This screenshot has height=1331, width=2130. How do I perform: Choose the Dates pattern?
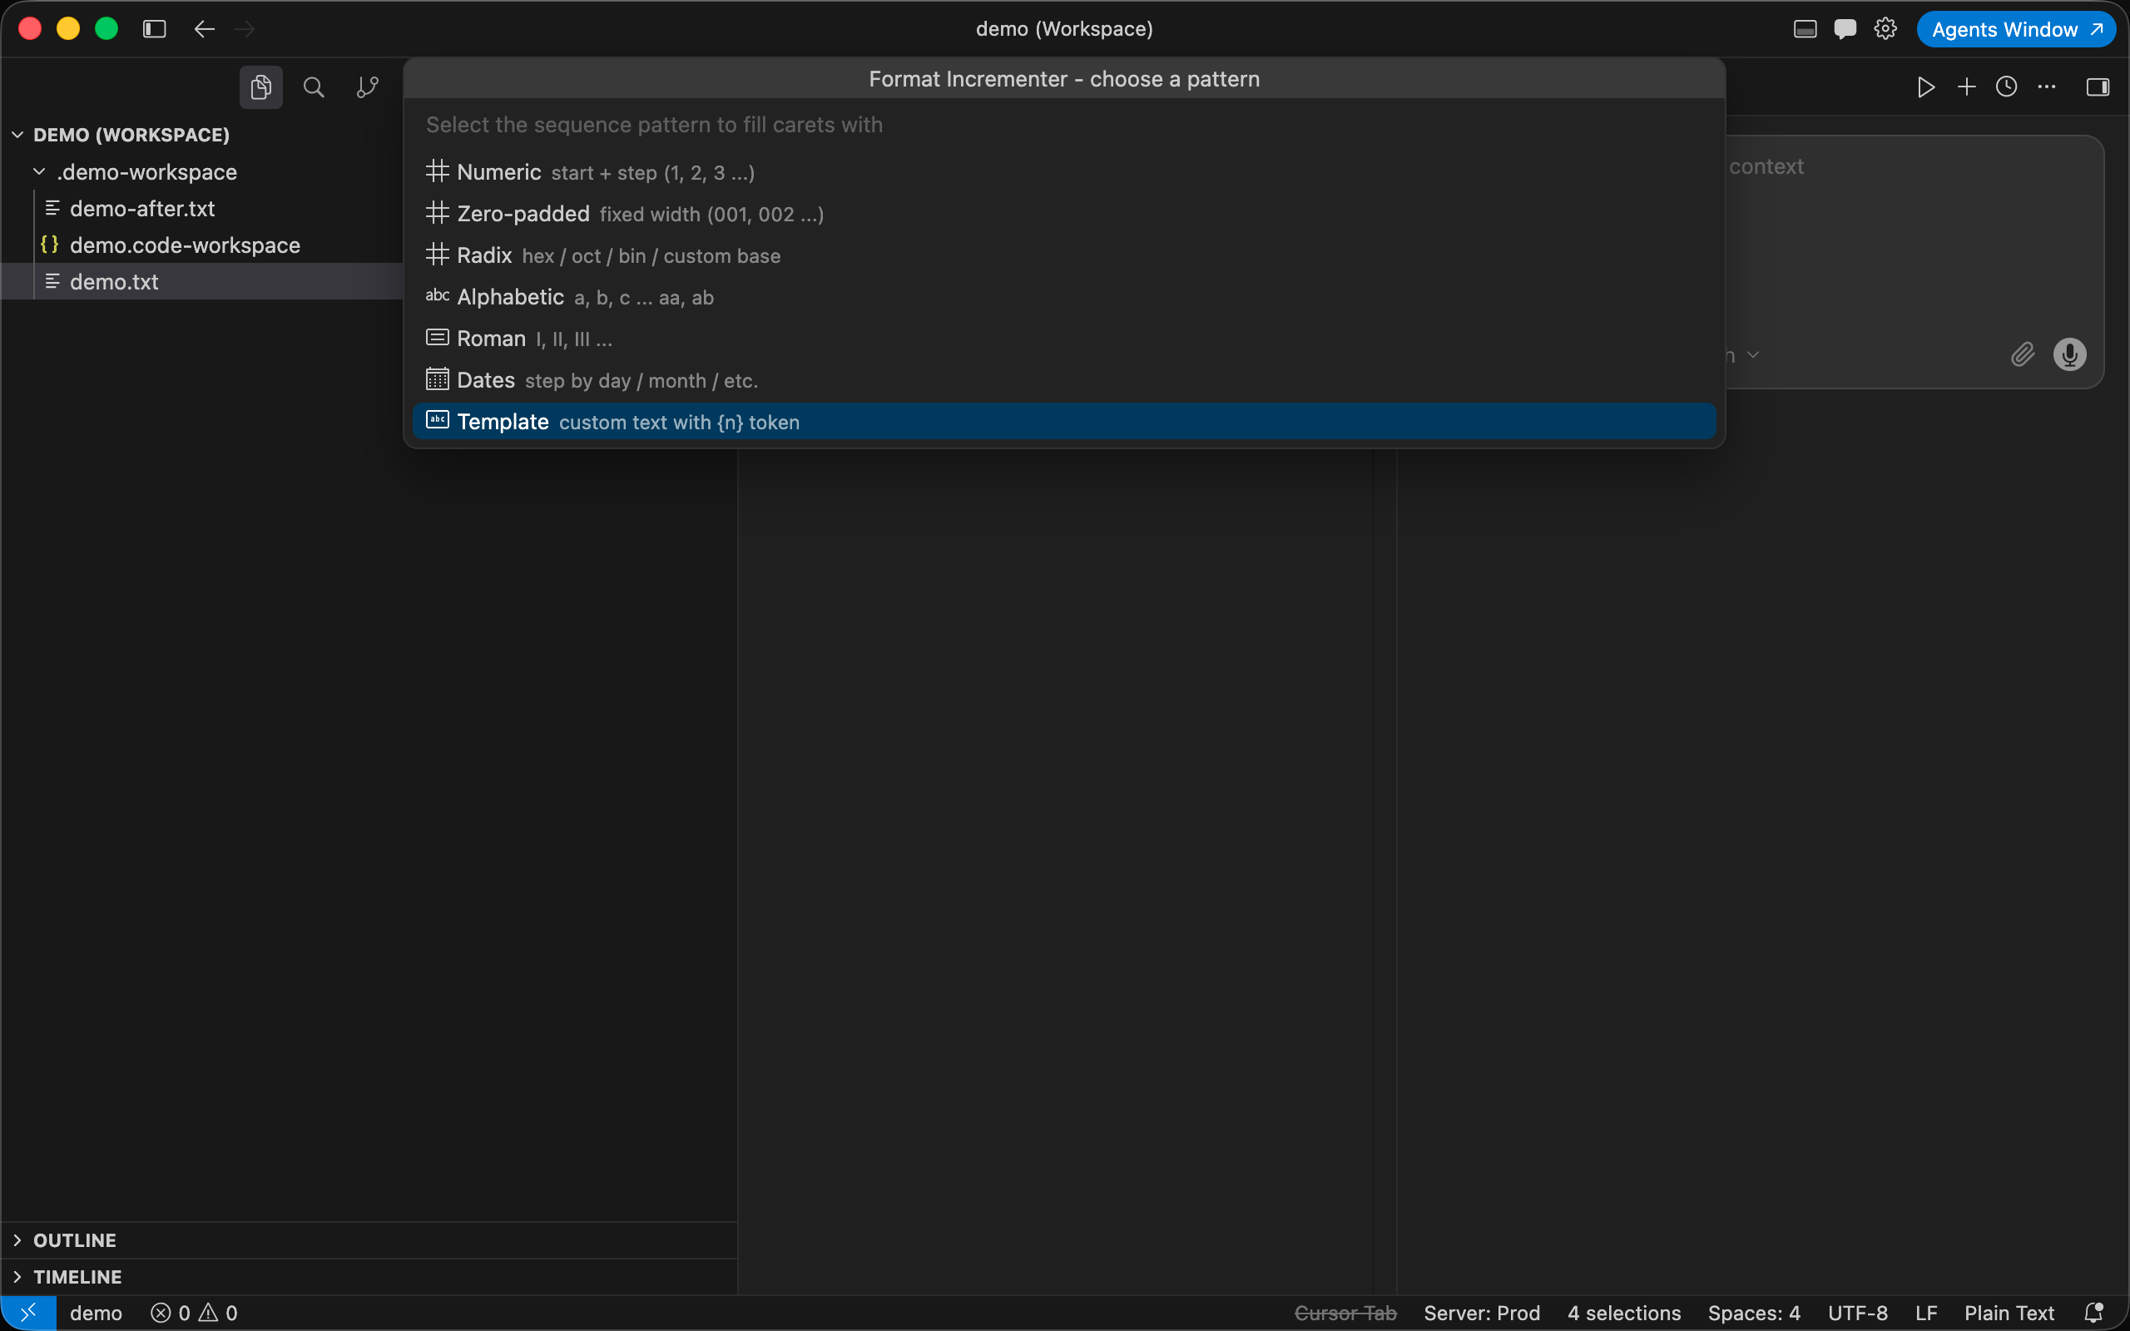point(1064,380)
